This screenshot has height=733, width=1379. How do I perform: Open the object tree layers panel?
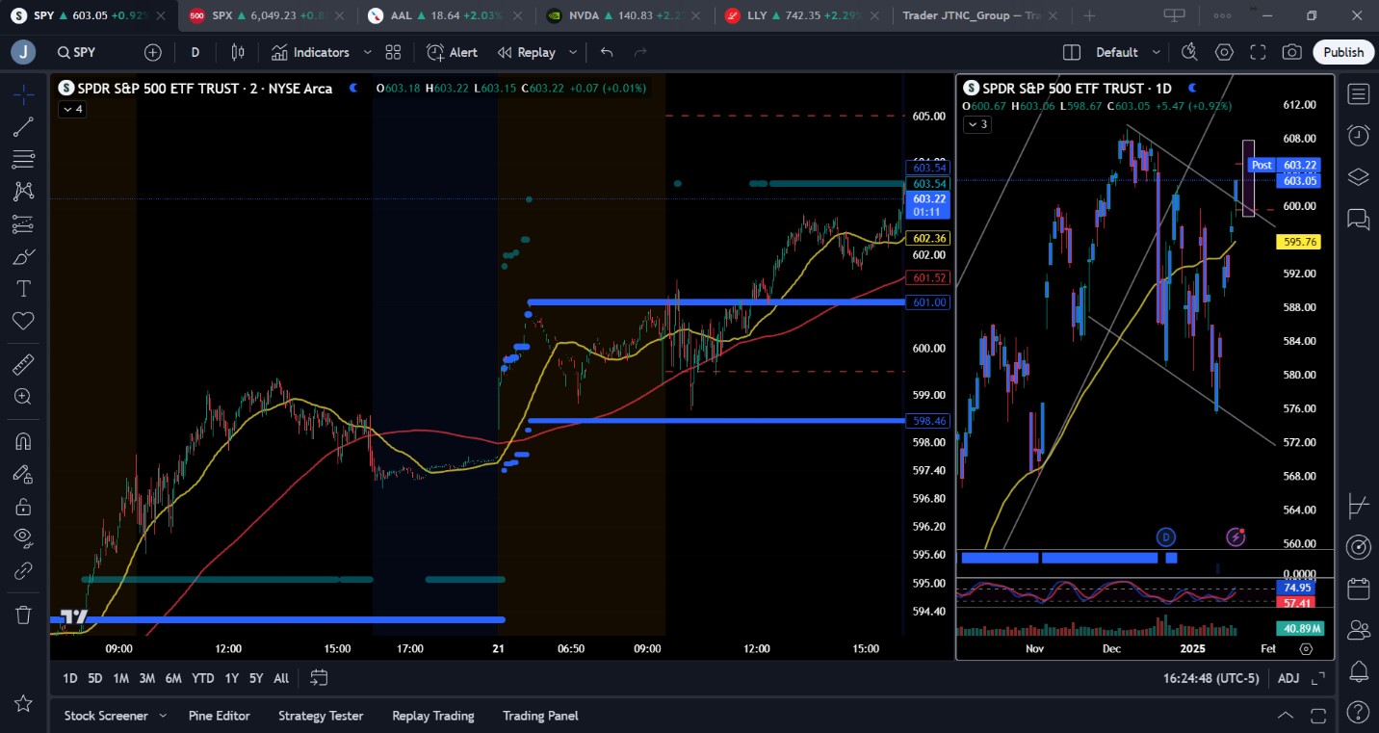click(1359, 176)
